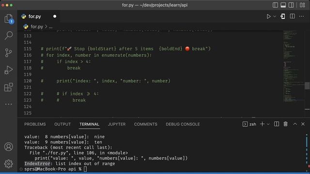Maximize the panel size with the chevron
This screenshot has height=174, width=310.
pos(295,124)
